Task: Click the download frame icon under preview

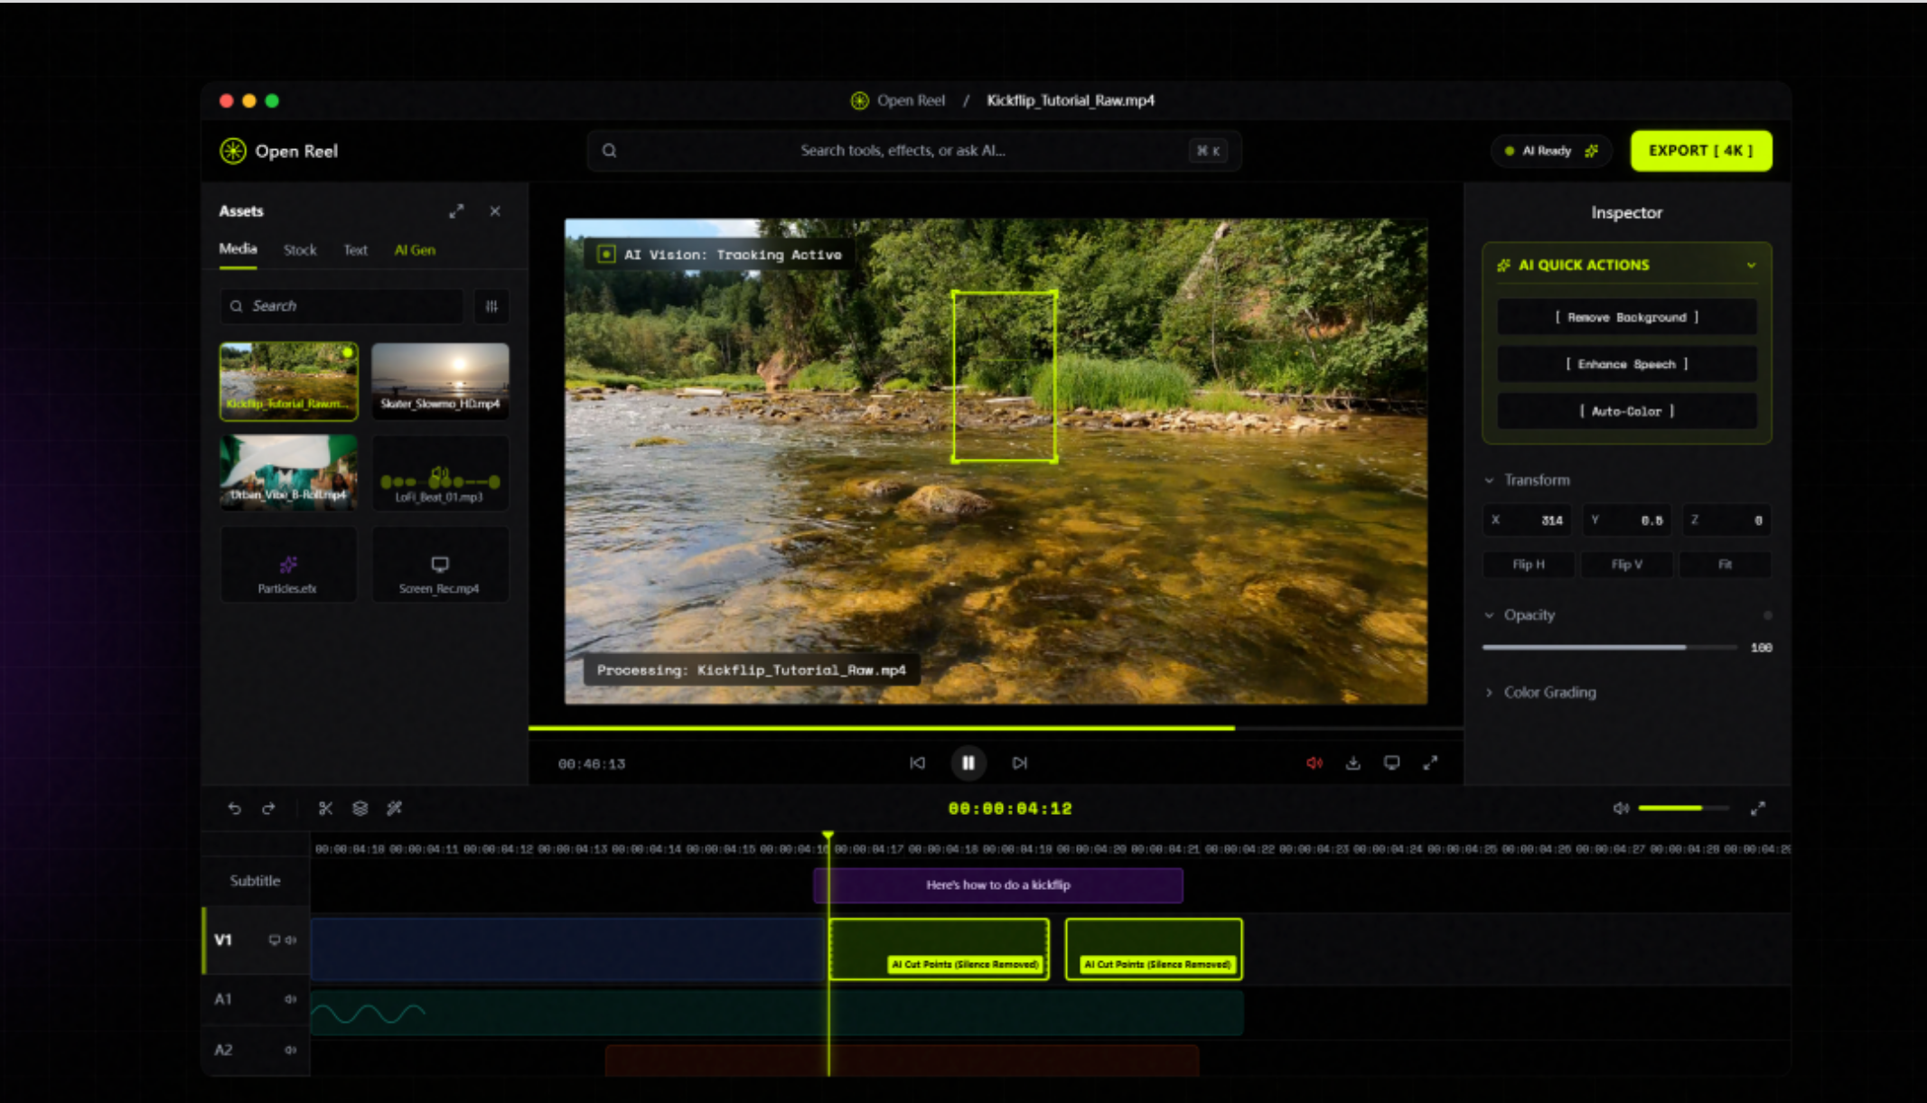Action: coord(1352,763)
